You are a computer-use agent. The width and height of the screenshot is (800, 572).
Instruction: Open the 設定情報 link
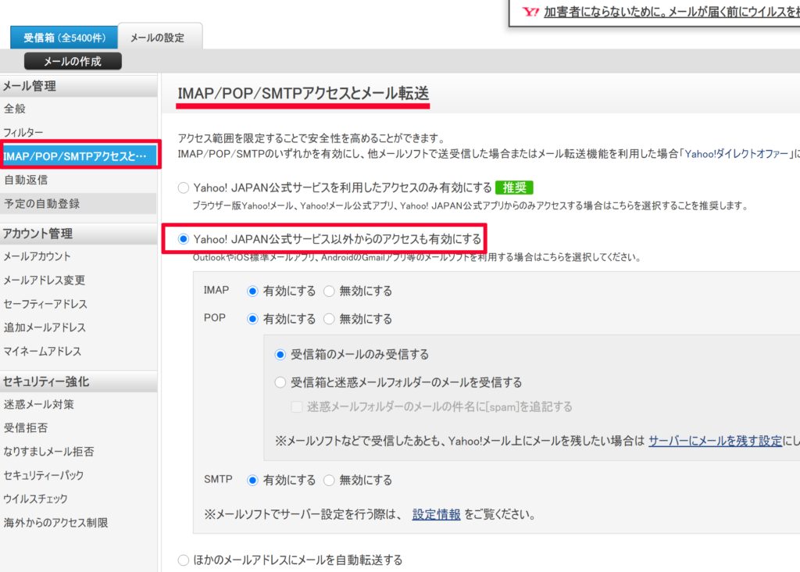click(x=436, y=515)
